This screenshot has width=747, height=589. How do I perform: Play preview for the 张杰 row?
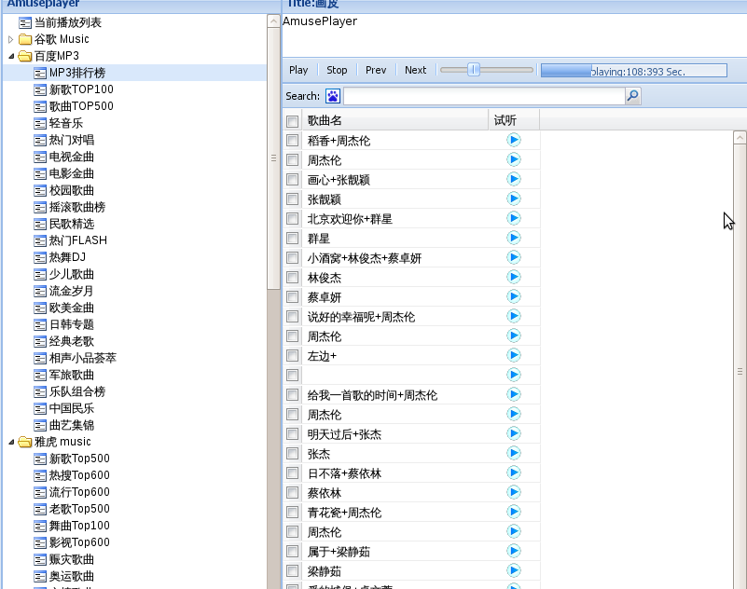pyautogui.click(x=514, y=453)
